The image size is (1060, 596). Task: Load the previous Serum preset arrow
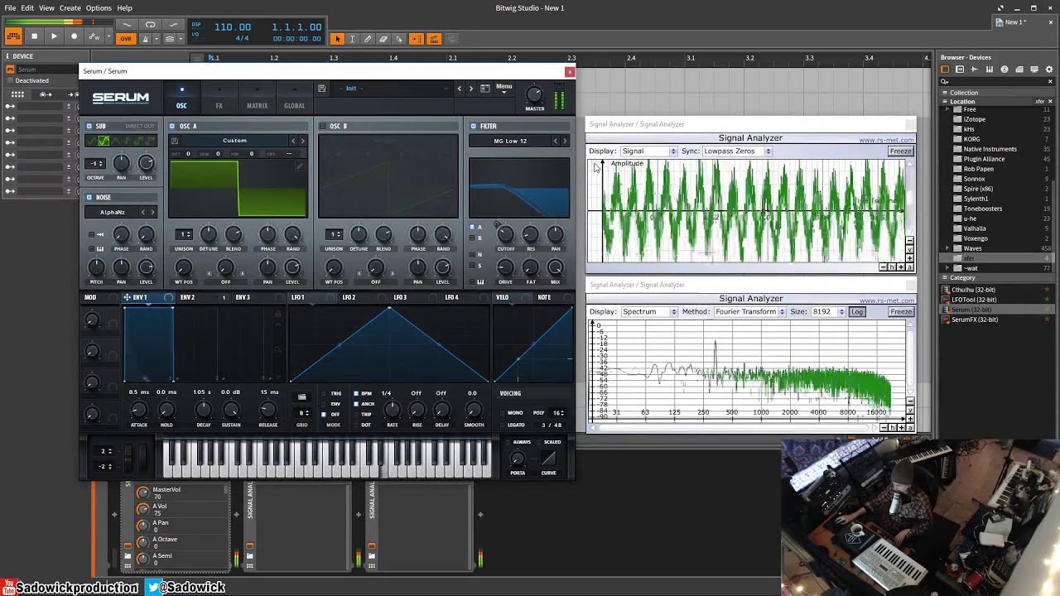460,89
